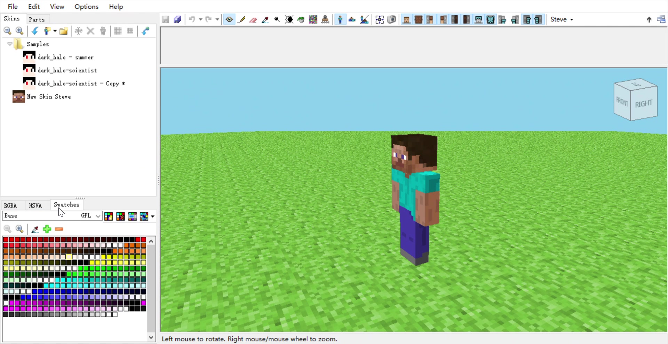Add a swatch with green plus
Viewport: 668px width, 344px height.
click(47, 229)
